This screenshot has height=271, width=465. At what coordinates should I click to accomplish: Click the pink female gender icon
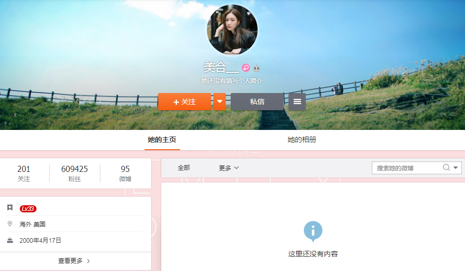pyautogui.click(x=246, y=68)
